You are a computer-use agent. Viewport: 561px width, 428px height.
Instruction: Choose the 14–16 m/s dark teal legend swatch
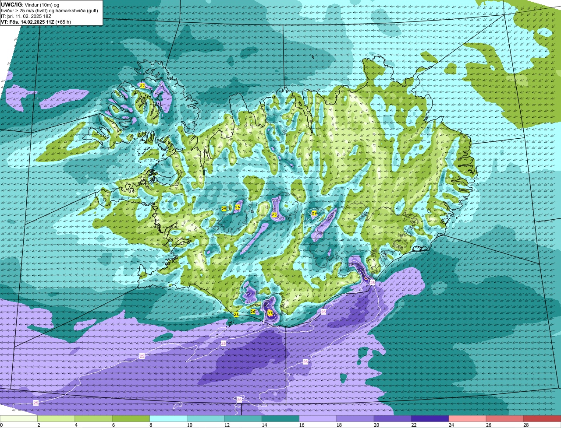[x=280, y=419]
